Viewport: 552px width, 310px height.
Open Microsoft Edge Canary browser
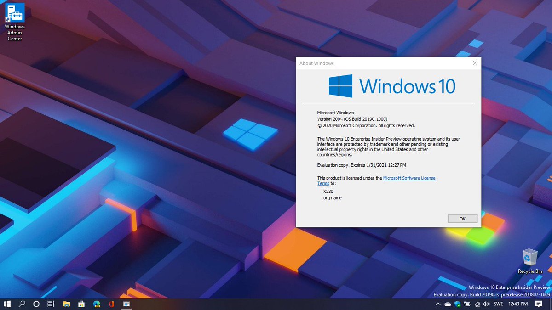[97, 304]
